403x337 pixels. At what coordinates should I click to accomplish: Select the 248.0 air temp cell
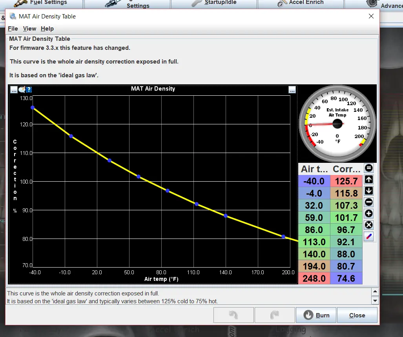[x=314, y=279]
